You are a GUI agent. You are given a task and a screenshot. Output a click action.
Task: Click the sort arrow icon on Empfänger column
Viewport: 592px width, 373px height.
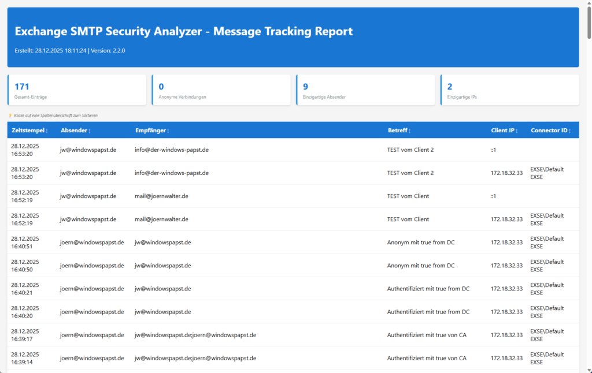click(168, 130)
